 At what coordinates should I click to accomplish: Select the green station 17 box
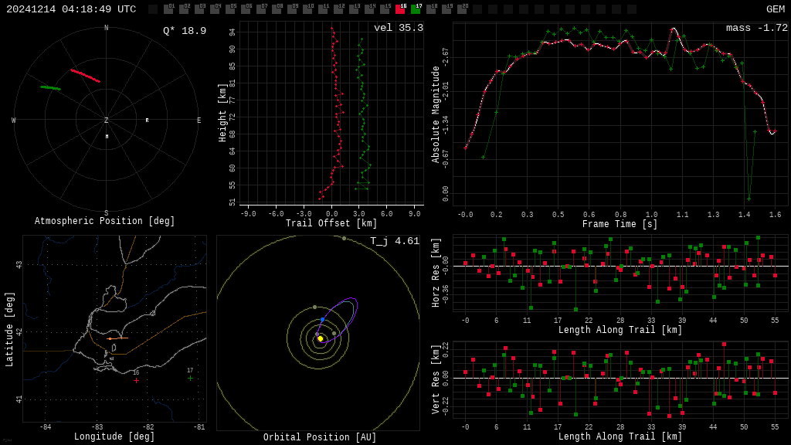[416, 9]
